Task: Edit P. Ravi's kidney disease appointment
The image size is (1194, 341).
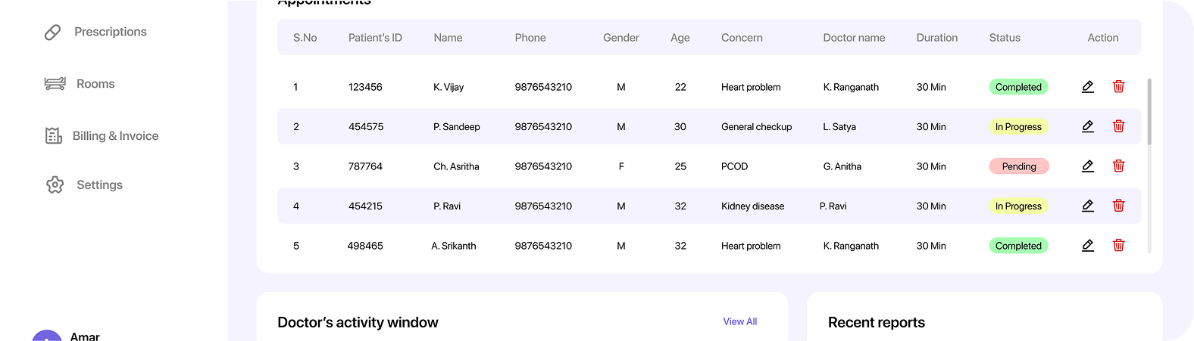Action: click(1088, 206)
